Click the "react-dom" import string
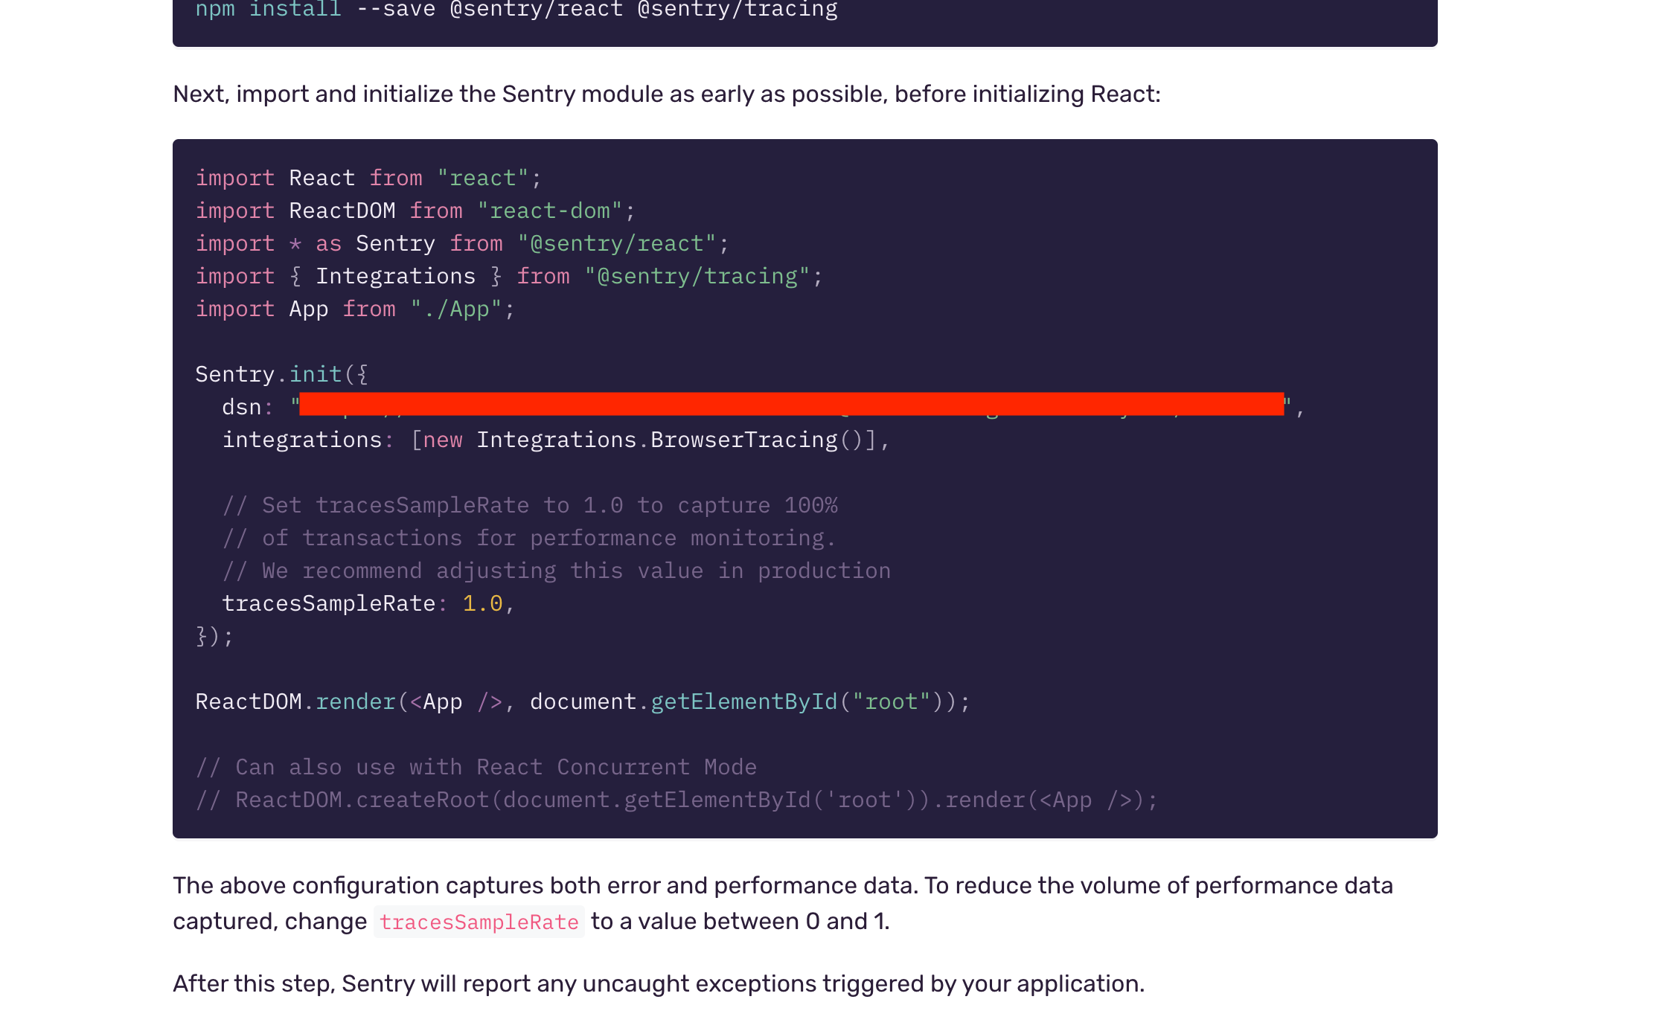Image resolution: width=1670 pixels, height=1034 pixels. [549, 211]
